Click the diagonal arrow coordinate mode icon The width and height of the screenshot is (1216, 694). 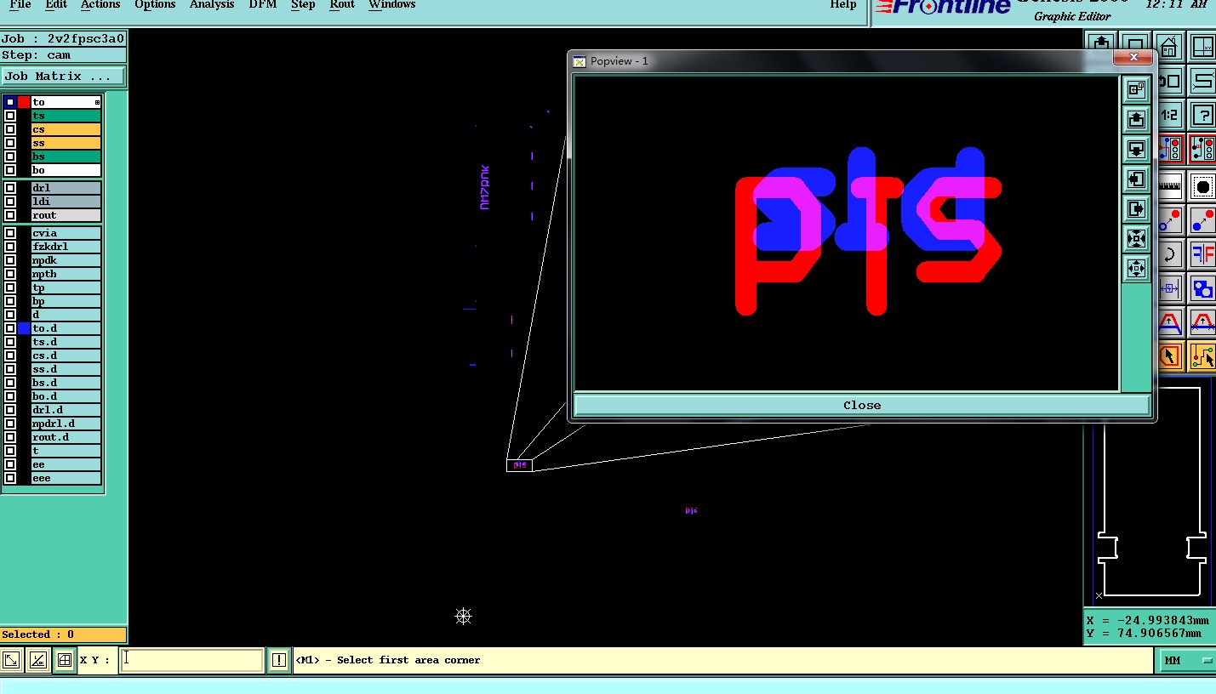[x=11, y=660]
